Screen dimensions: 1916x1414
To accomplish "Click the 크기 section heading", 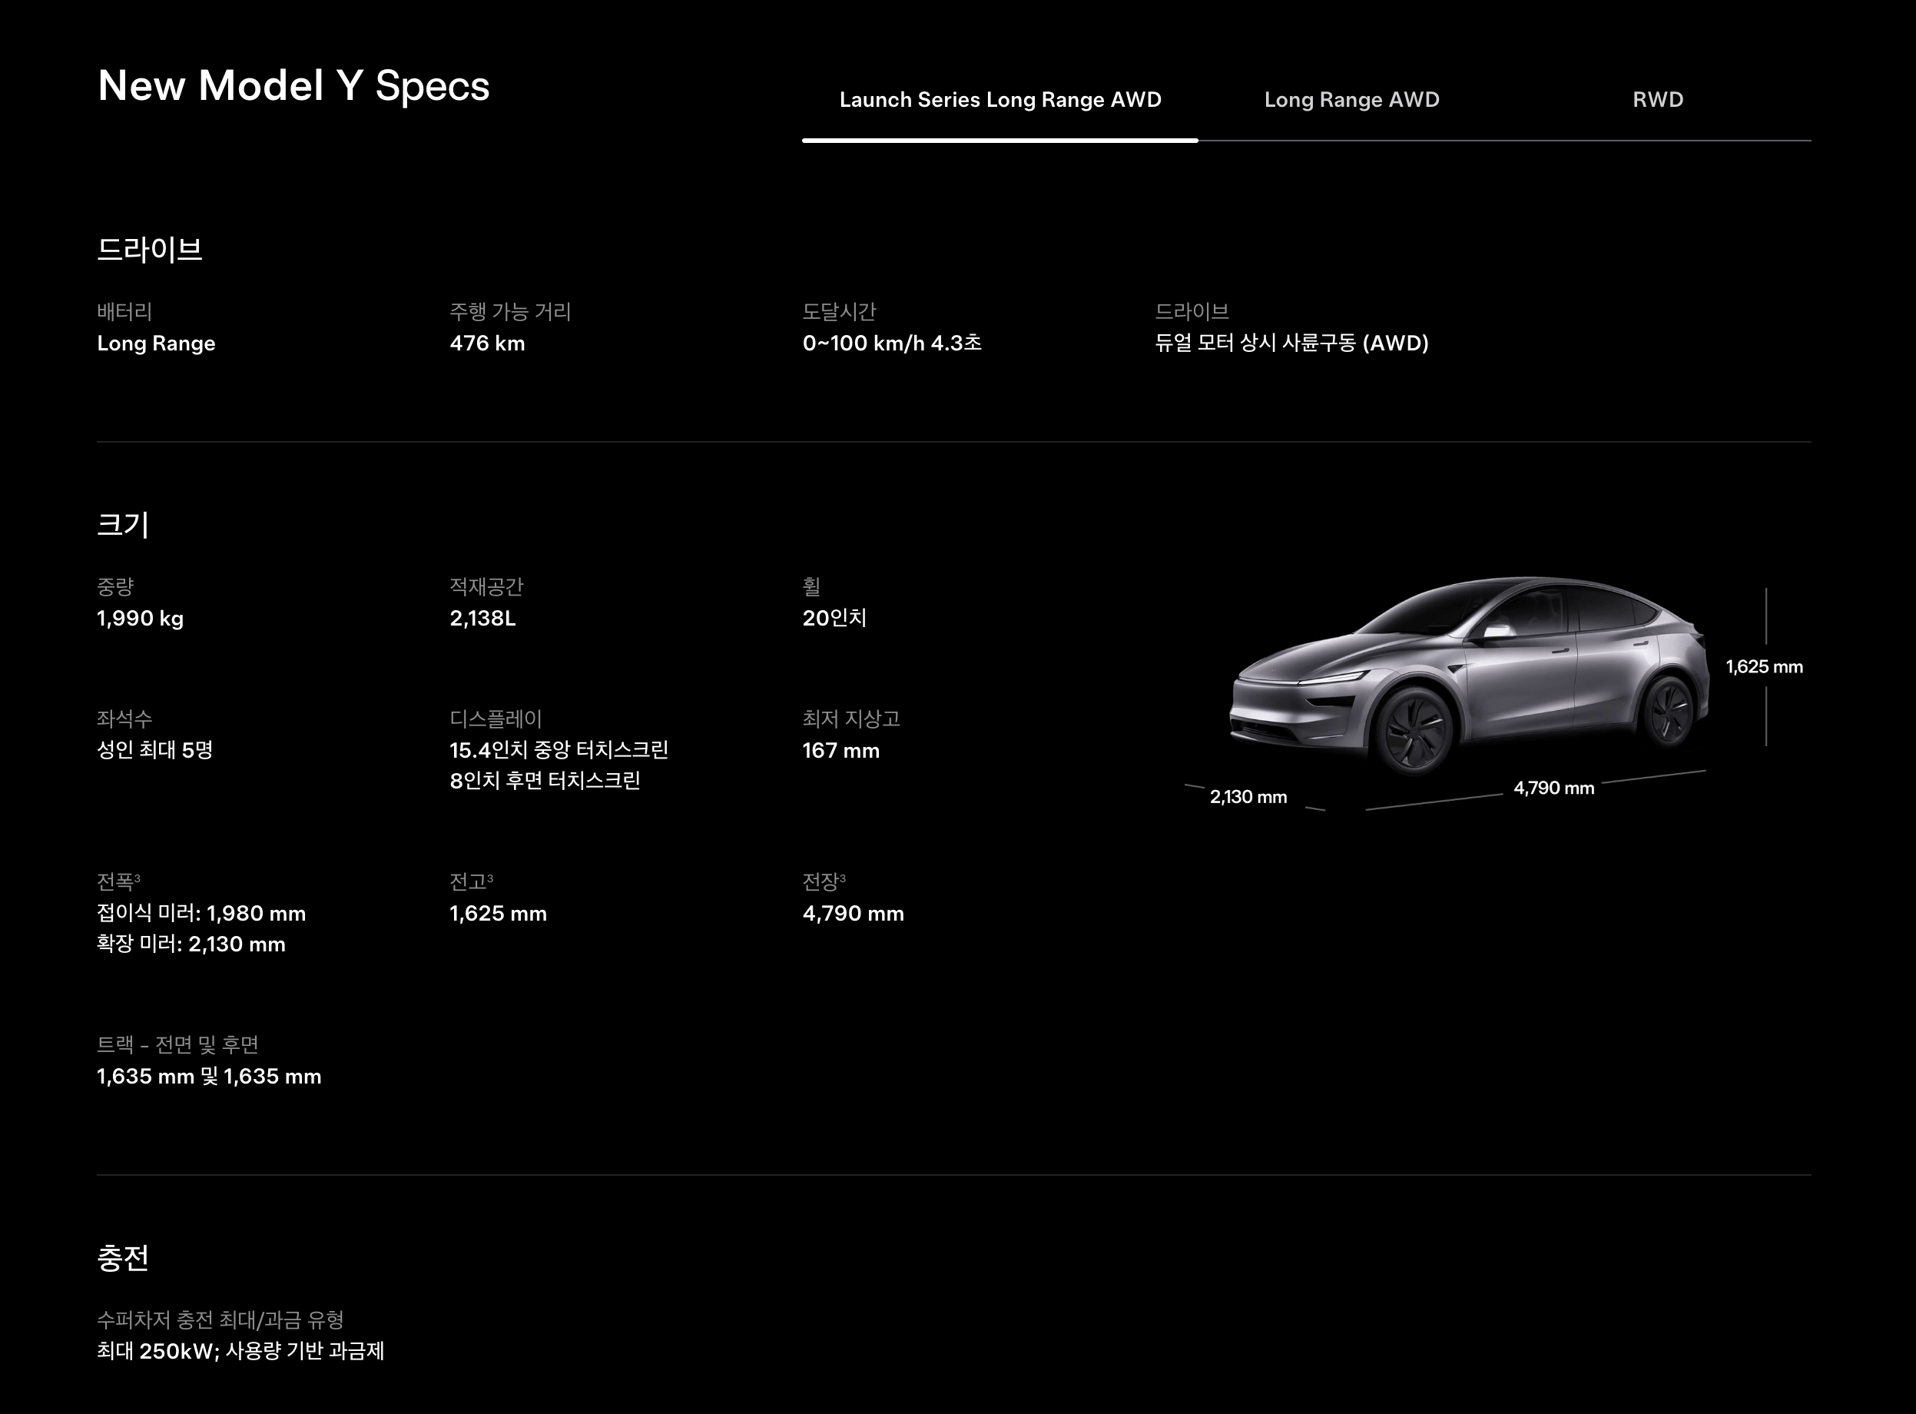I will (123, 524).
